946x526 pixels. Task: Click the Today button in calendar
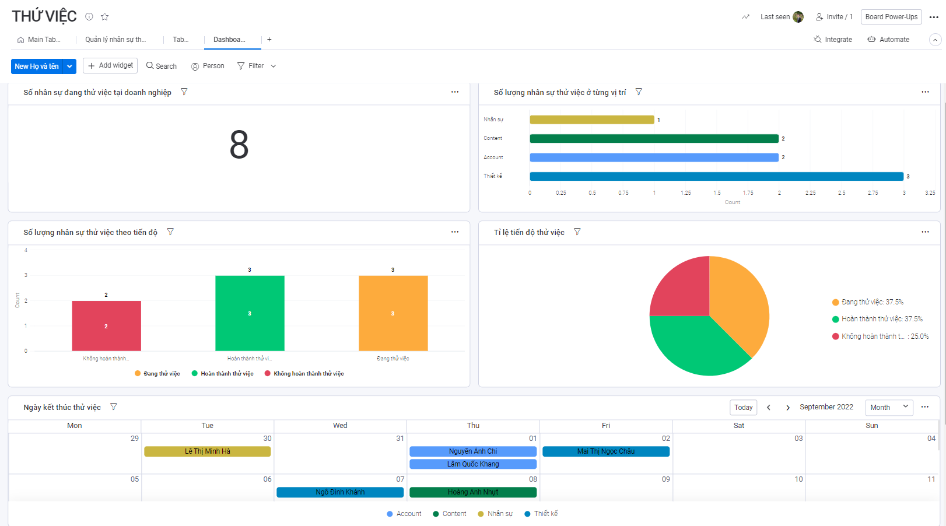tap(743, 408)
